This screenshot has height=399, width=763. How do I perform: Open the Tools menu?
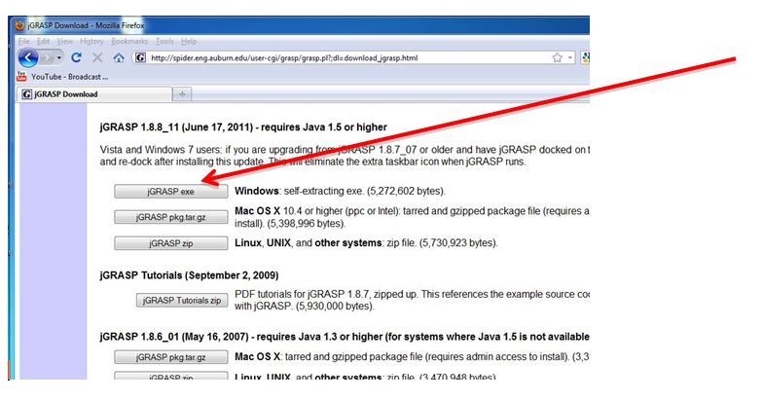point(164,41)
